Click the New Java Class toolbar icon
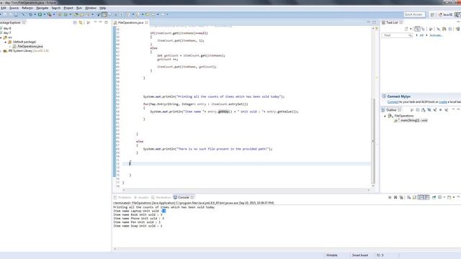The width and height of the screenshot is (461, 259). pos(66,14)
